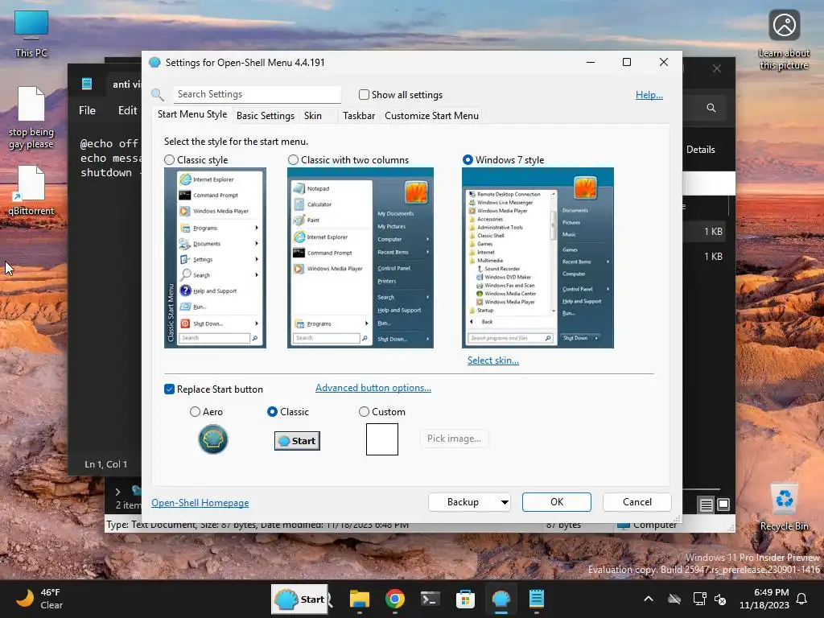Switch to Basic Settings tab
Viewport: 824px width, 618px height.
[266, 116]
